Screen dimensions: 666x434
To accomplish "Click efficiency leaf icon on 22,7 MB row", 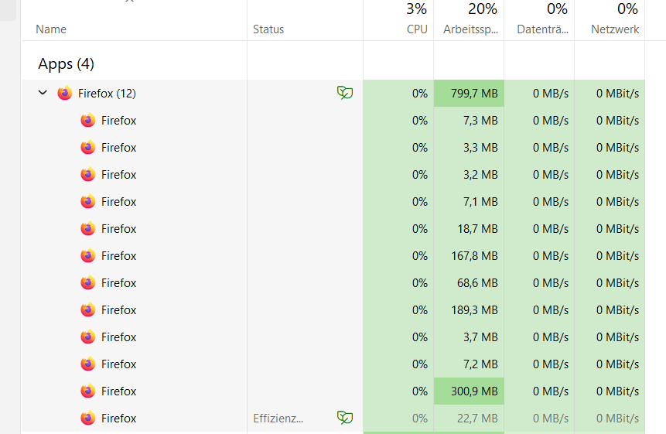I will tap(345, 418).
